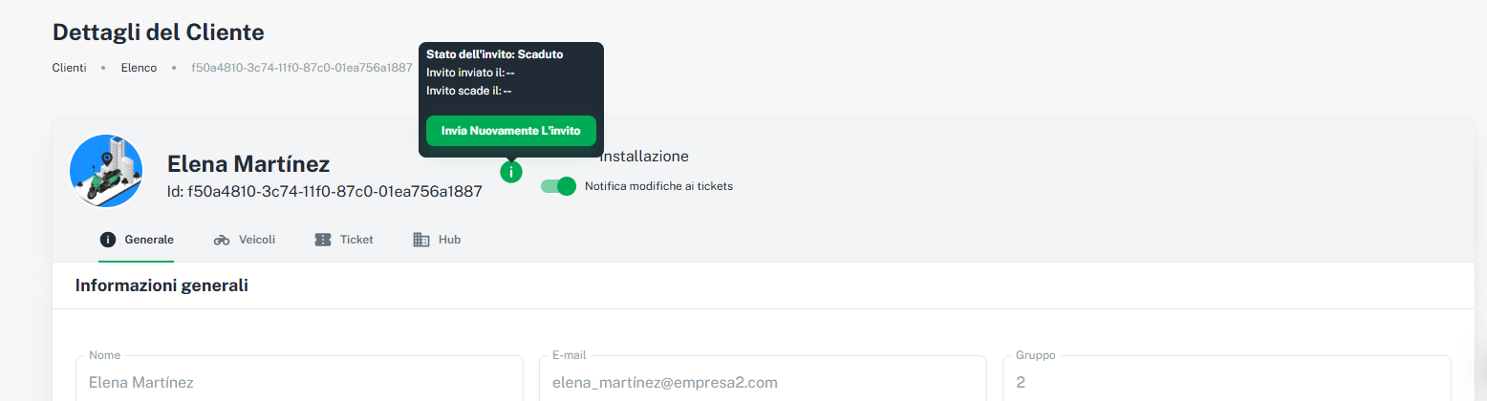The height and width of the screenshot is (401, 1487).
Task: Click the "Notifica modifiche ai tickets" label
Action: 658,186
